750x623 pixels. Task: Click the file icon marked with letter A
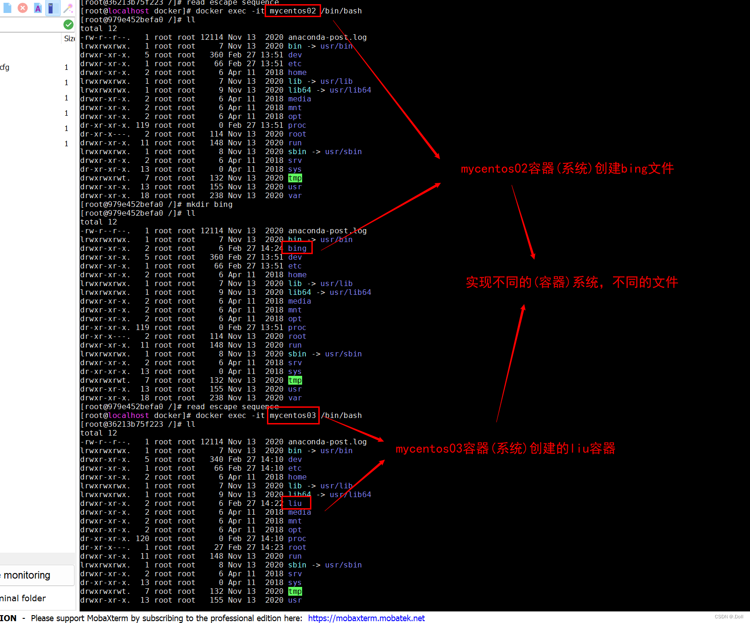pos(38,8)
